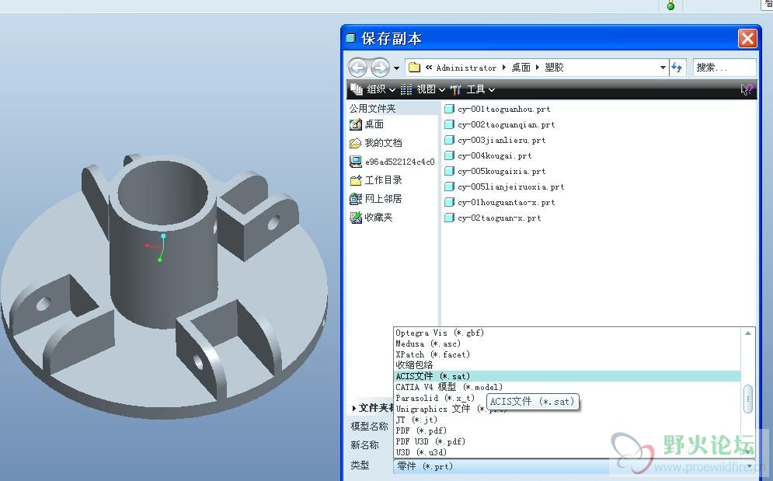
Task: Choose PDF U3D (*.pdf) type
Action: click(567, 441)
